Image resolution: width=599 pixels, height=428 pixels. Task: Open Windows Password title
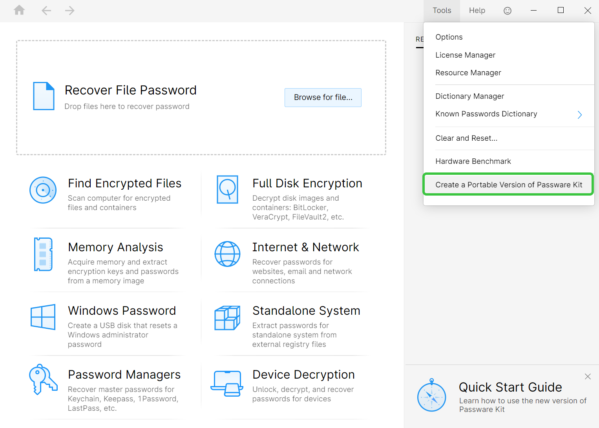click(x=122, y=311)
